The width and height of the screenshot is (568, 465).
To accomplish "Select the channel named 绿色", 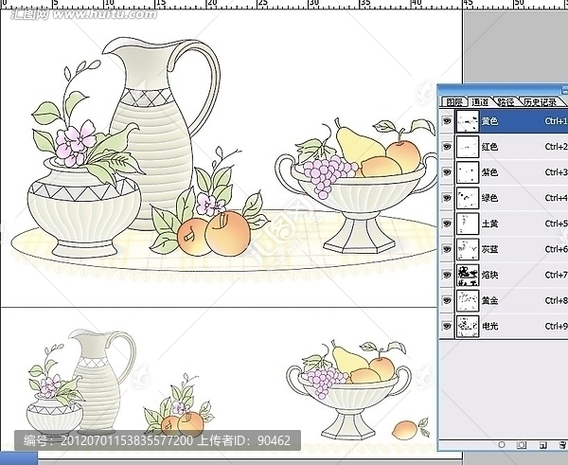I will (x=489, y=198).
